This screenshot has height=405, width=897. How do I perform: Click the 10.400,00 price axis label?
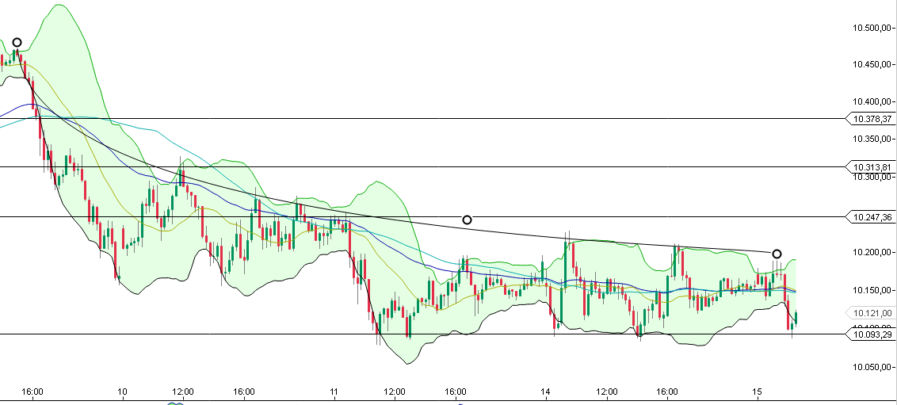[x=872, y=101]
